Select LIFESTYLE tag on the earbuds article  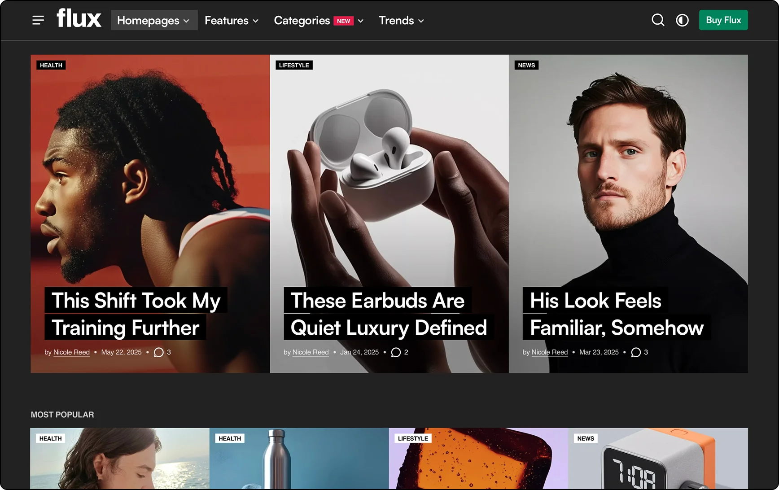pos(294,65)
